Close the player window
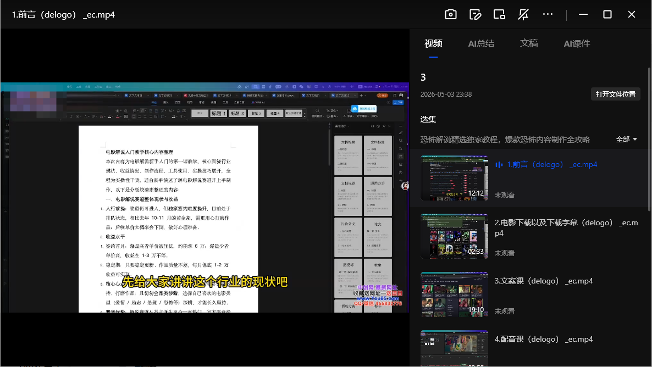Viewport: 652px width, 367px height. (x=631, y=14)
